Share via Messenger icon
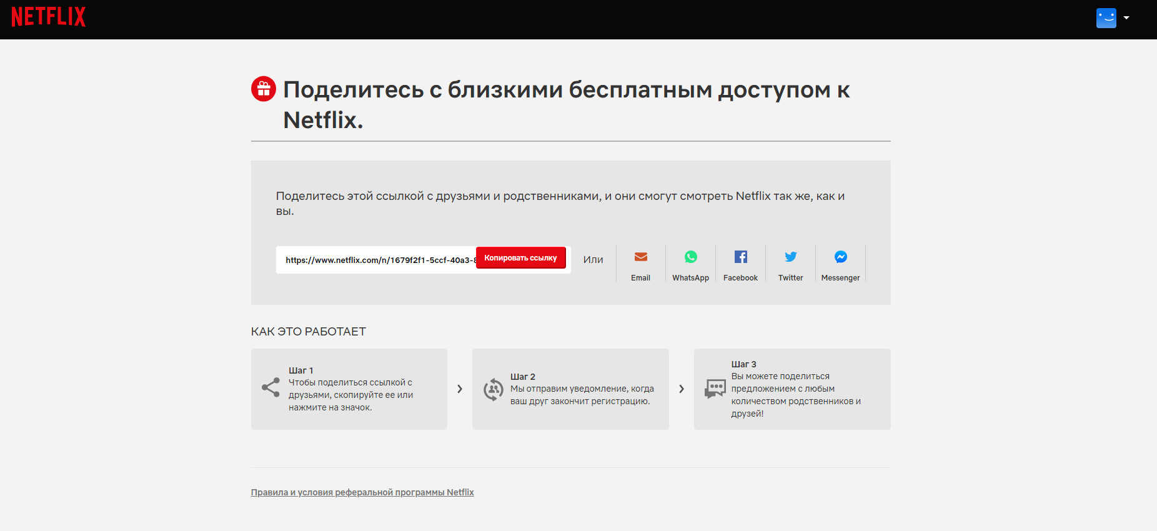Viewport: 1157px width, 531px height. 841,257
